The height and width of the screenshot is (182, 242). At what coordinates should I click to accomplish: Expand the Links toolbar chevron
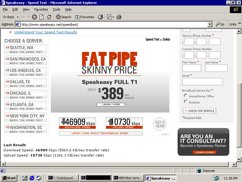(x=239, y=23)
